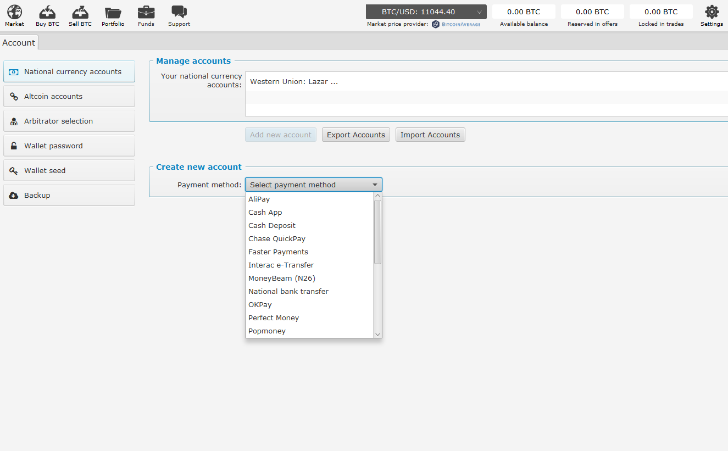The image size is (728, 451).
Task: Click the Reserved in offers 0.00 BTC value
Action: pyautogui.click(x=592, y=12)
